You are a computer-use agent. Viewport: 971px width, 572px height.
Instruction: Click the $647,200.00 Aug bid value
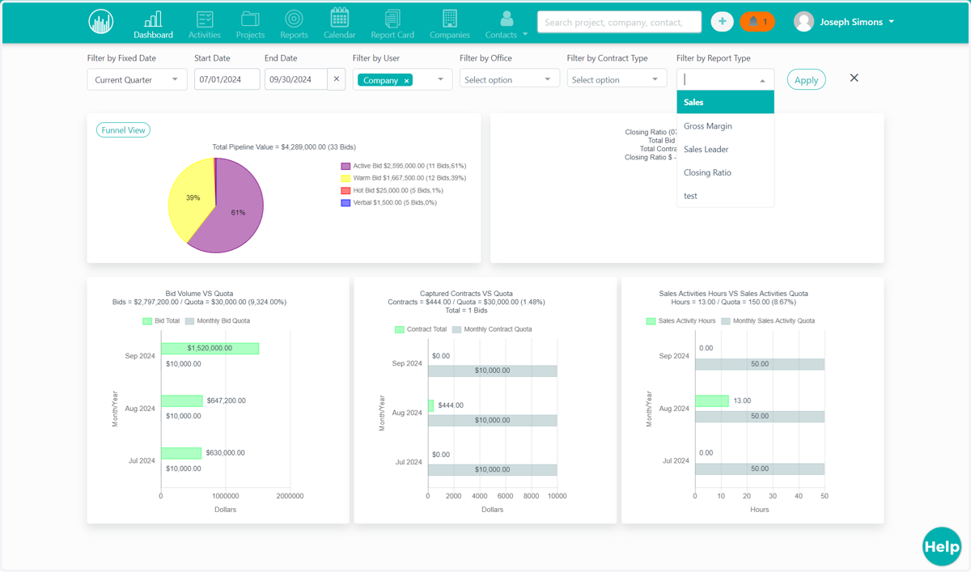tap(226, 400)
